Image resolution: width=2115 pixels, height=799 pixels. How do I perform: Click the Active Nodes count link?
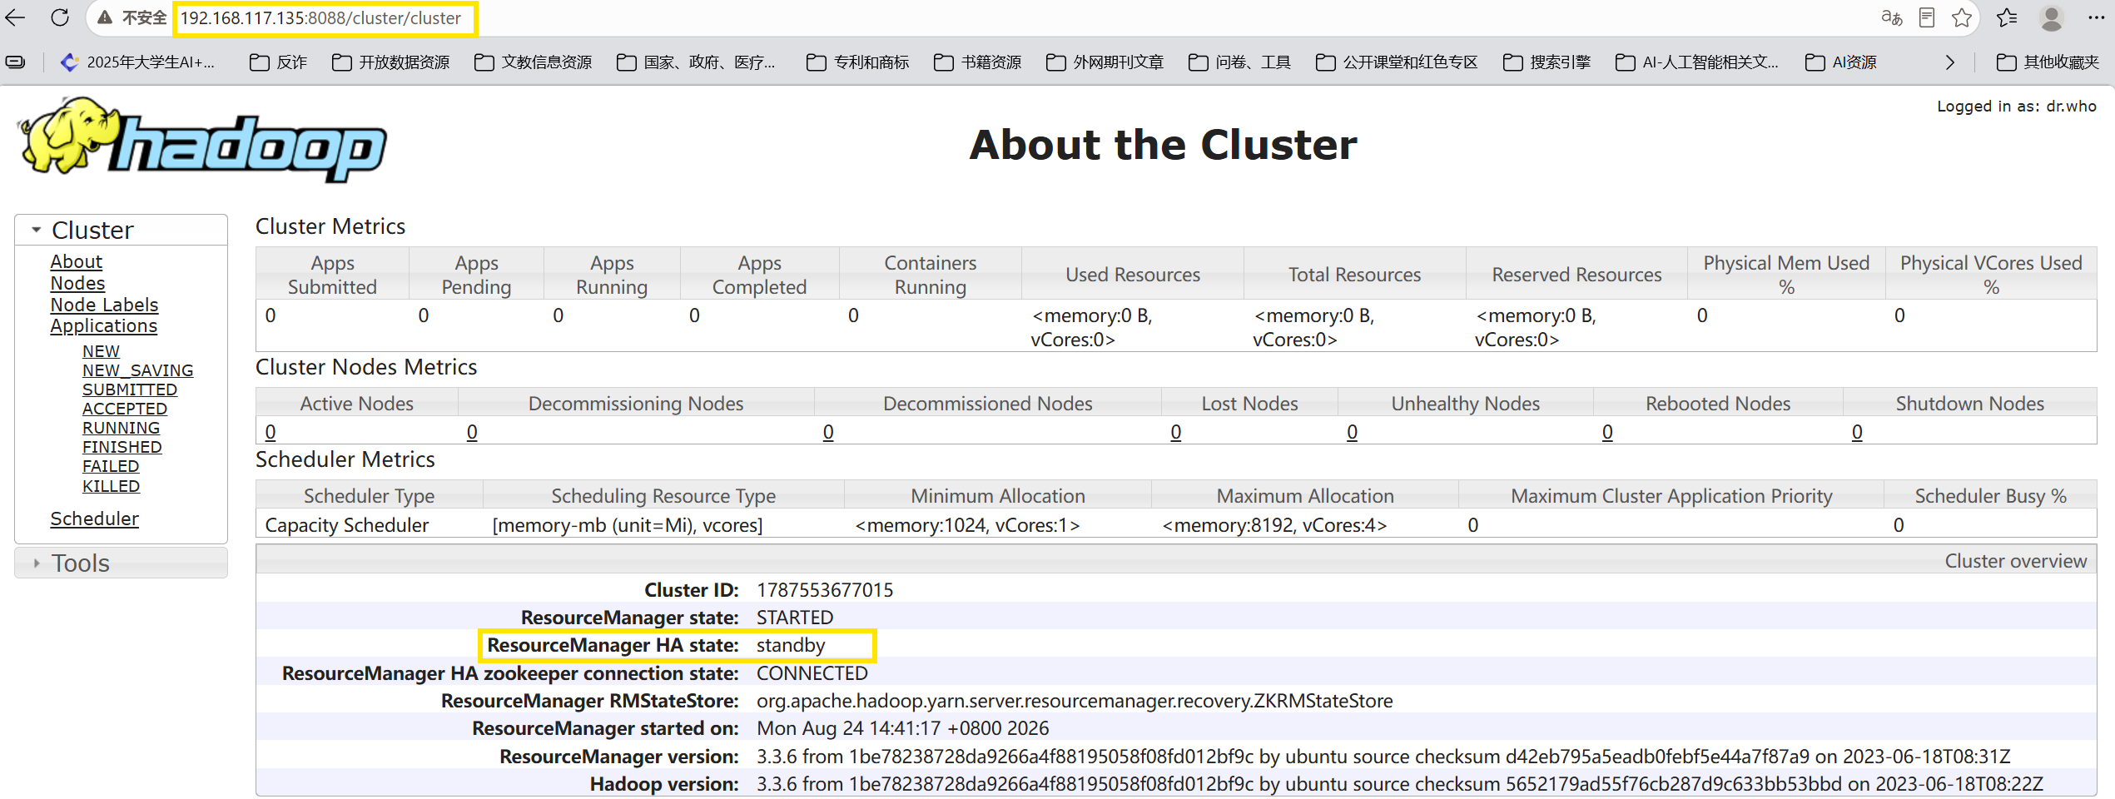tap(271, 432)
